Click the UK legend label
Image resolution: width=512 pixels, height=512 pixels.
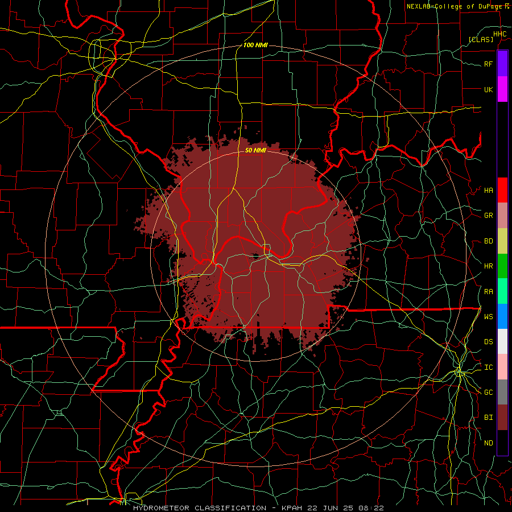[x=488, y=89]
